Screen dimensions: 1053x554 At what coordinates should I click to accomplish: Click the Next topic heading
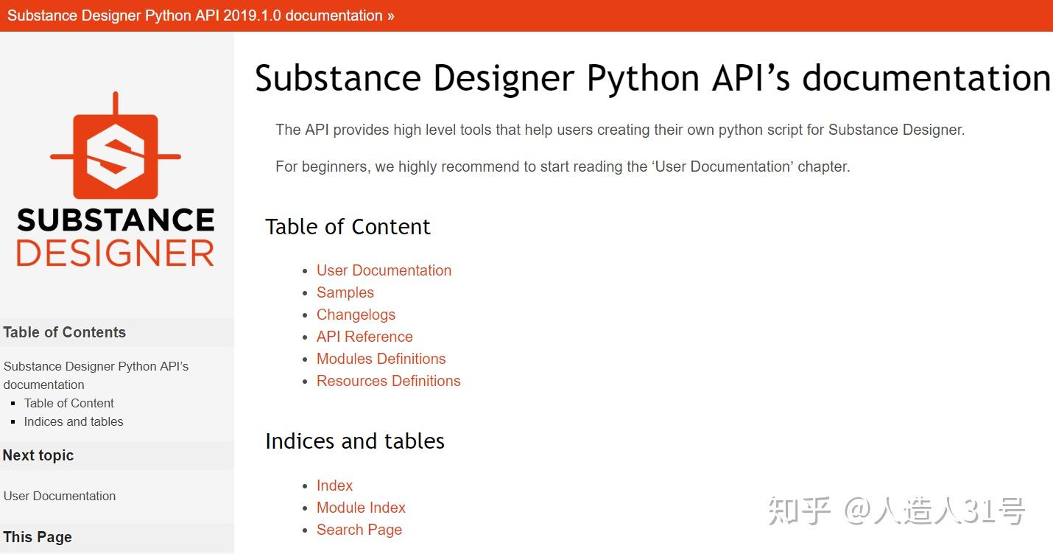tap(38, 455)
